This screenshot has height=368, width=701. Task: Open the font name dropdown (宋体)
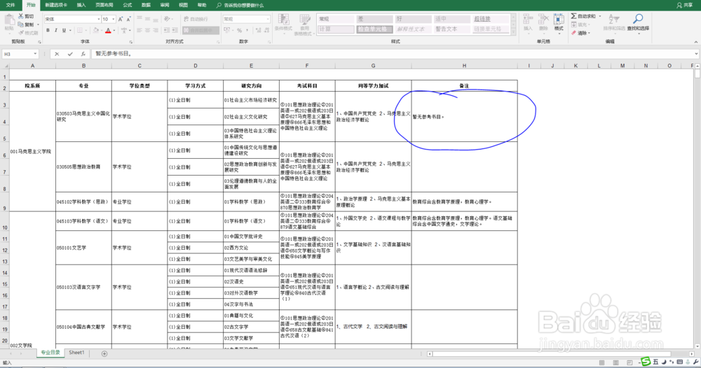coord(98,19)
